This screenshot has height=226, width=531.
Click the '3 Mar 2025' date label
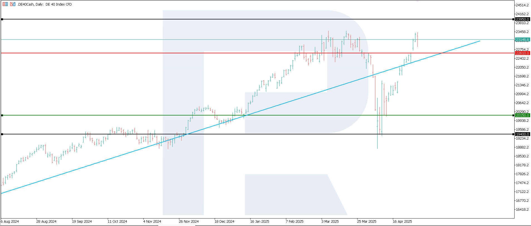point(330,222)
